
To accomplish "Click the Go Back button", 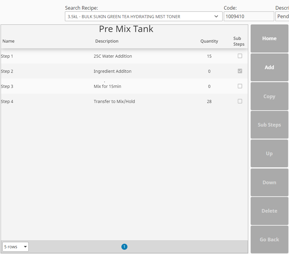I will coord(269,240).
